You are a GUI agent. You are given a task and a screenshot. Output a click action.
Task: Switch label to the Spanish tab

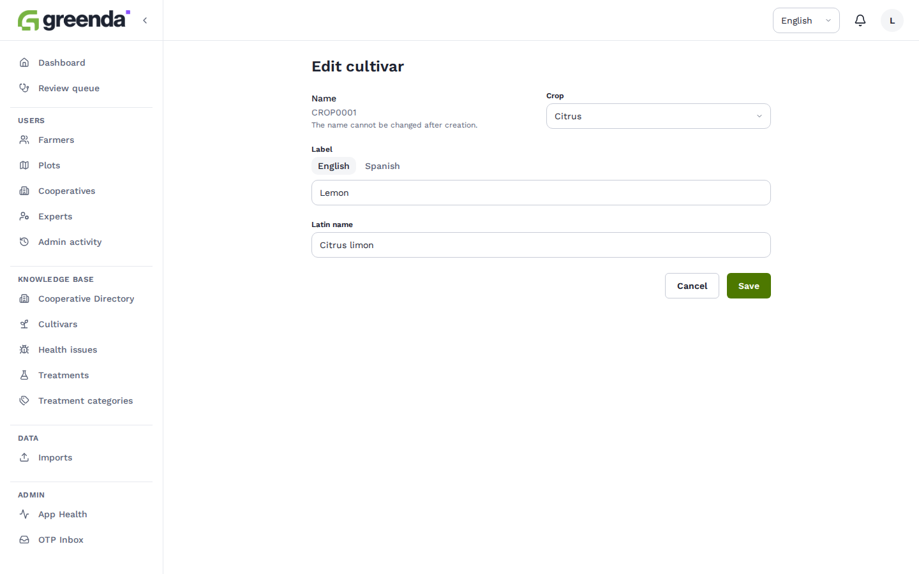(382, 166)
